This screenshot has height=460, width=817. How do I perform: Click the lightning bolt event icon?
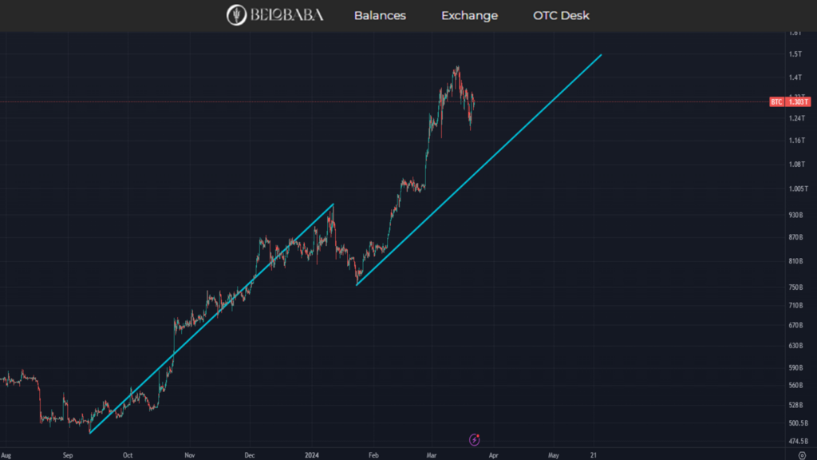476,439
